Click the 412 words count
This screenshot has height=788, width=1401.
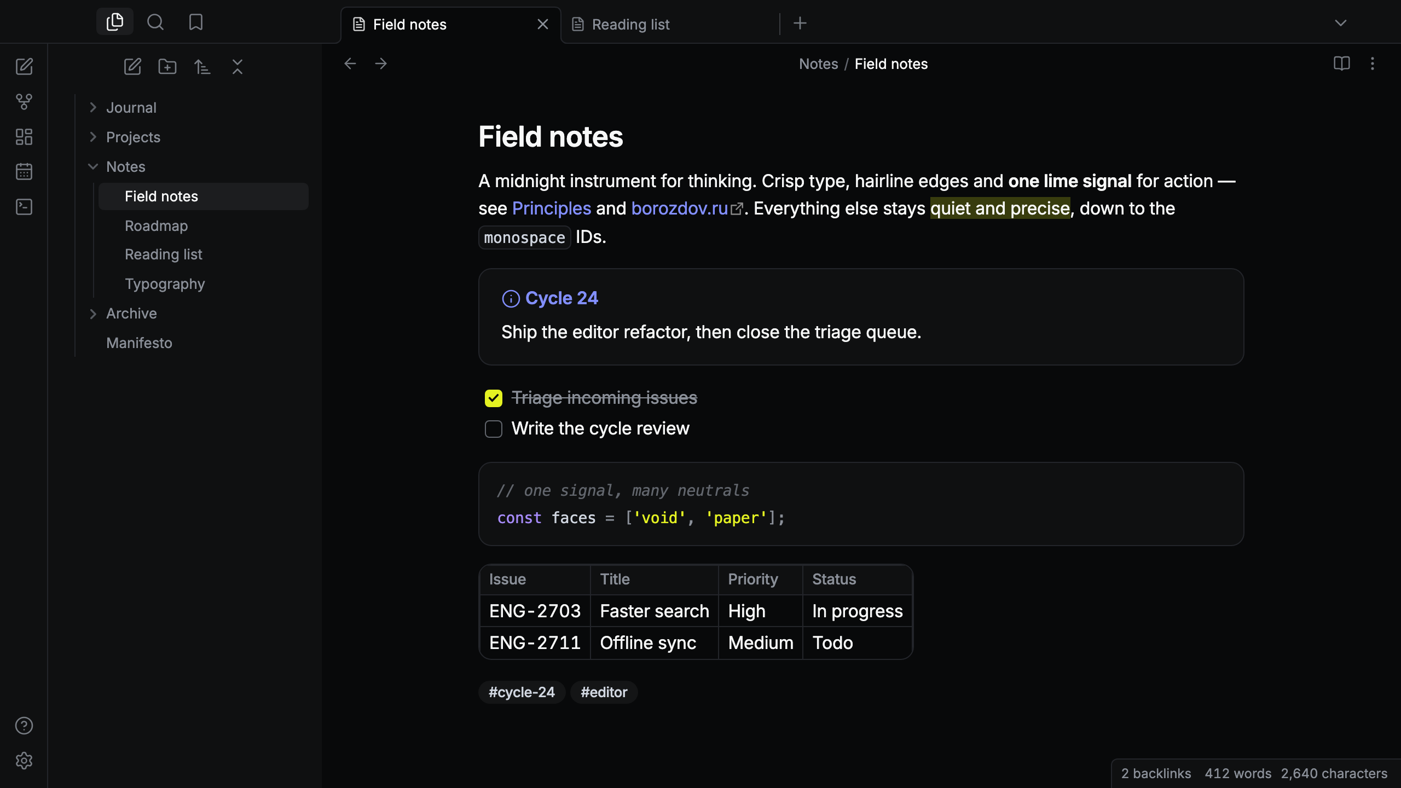pos(1238,773)
